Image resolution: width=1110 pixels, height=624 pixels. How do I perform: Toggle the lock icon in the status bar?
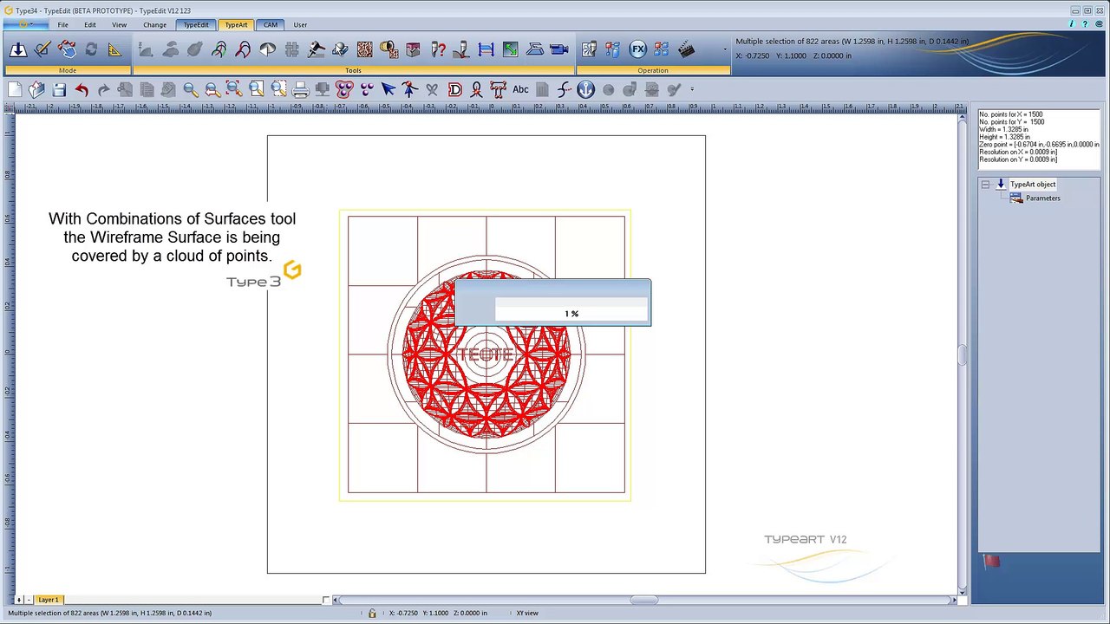[x=372, y=613]
